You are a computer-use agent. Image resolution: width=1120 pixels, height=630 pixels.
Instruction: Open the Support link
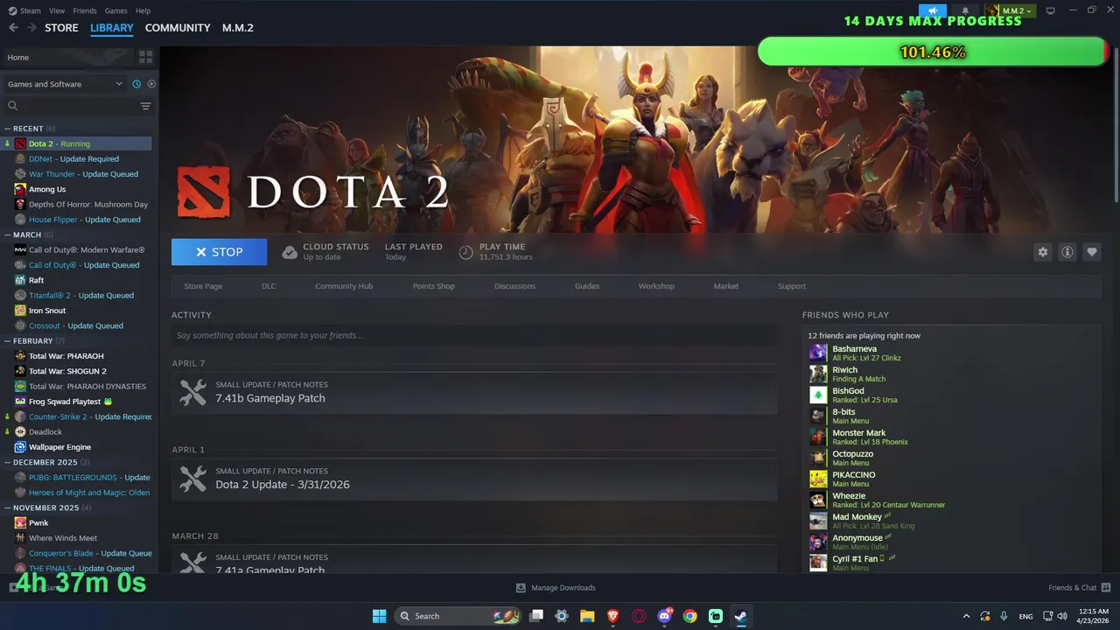[x=792, y=286]
